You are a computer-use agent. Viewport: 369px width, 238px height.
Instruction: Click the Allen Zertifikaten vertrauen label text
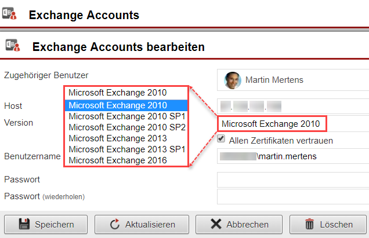pos(281,141)
